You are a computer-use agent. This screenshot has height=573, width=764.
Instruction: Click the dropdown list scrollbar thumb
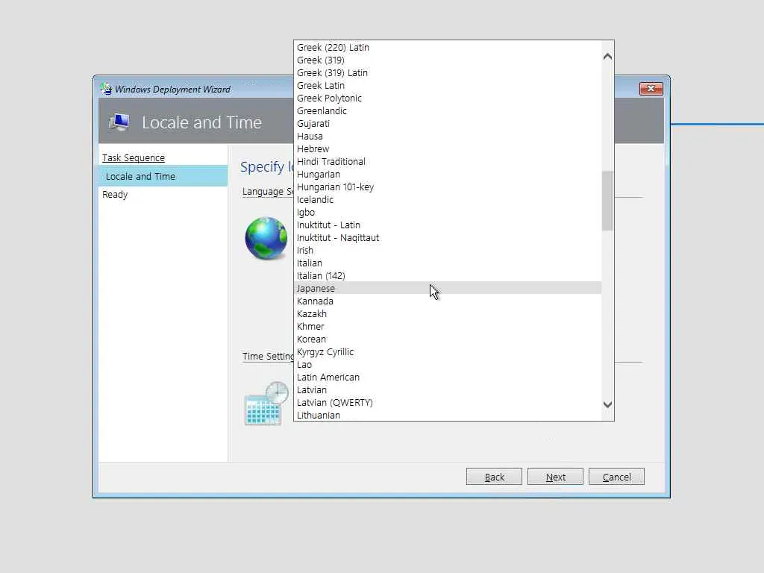[x=607, y=200]
